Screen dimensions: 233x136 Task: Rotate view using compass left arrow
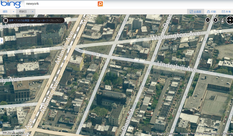(228, 20)
